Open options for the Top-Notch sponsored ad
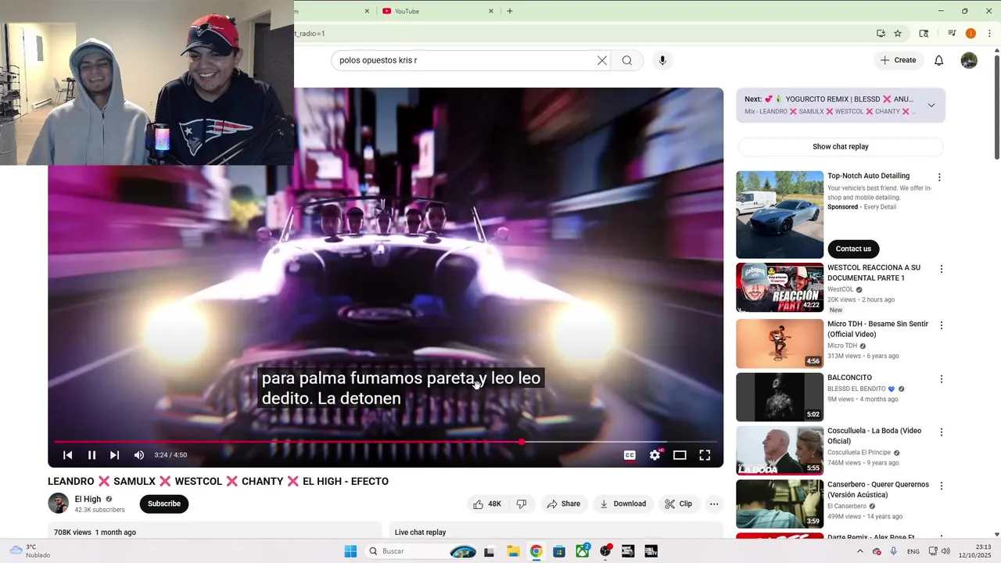1001x563 pixels. pyautogui.click(x=939, y=178)
